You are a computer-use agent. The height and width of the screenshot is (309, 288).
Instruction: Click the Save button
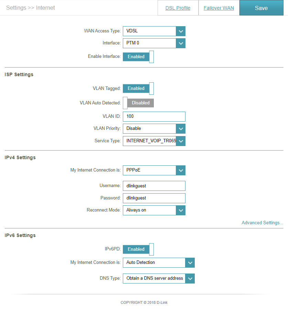[x=261, y=8]
